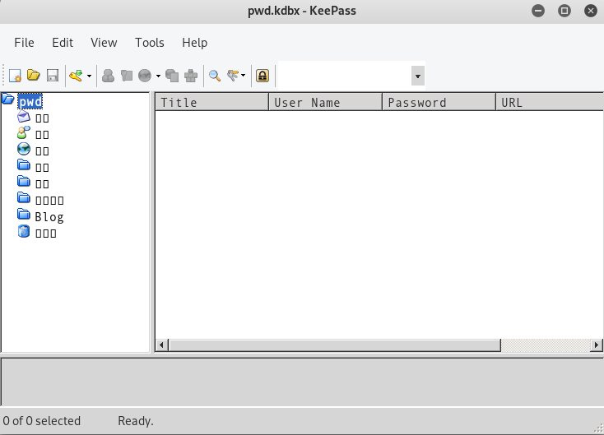Click the Copy User Name person icon
604x435 pixels.
click(109, 76)
